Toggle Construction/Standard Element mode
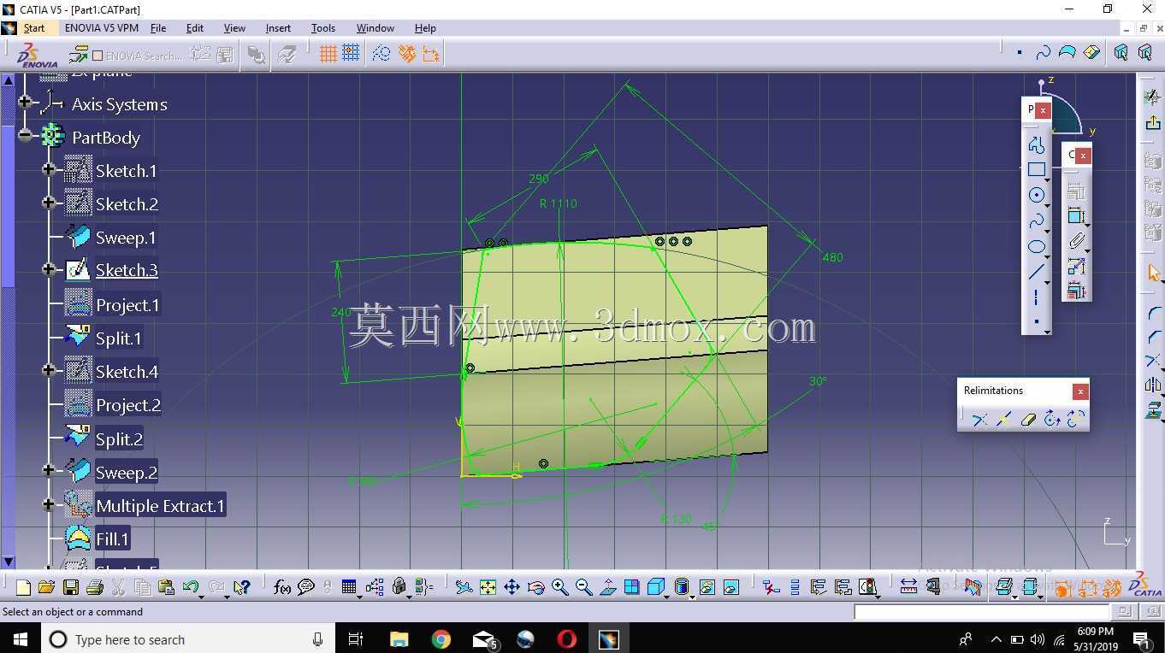 coord(381,54)
